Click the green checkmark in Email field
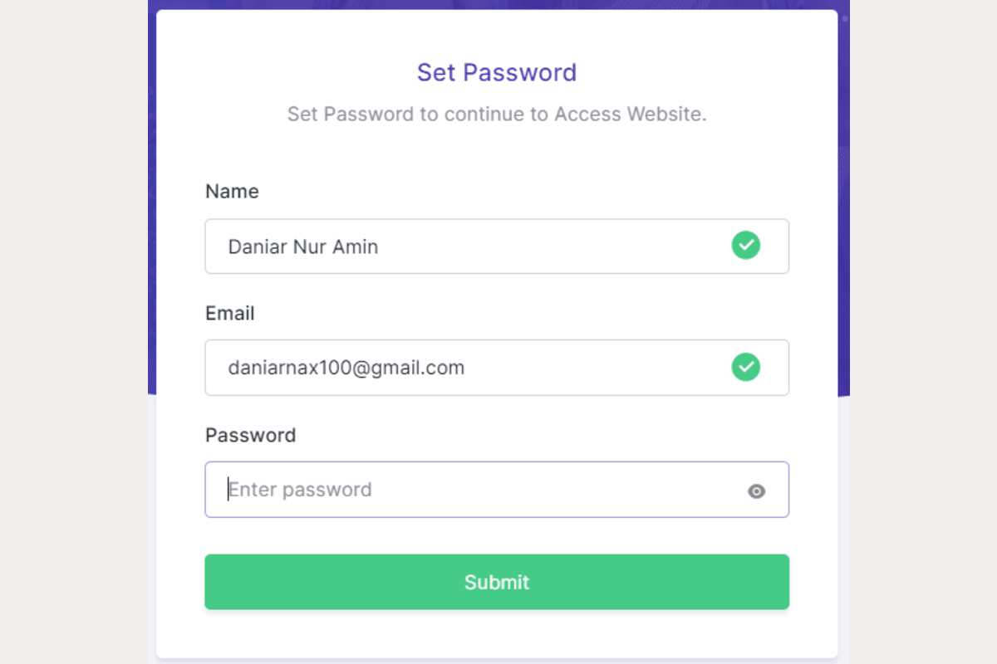 [745, 367]
